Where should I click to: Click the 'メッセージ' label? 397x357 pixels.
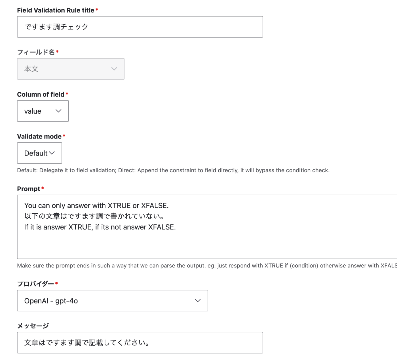click(x=33, y=326)
